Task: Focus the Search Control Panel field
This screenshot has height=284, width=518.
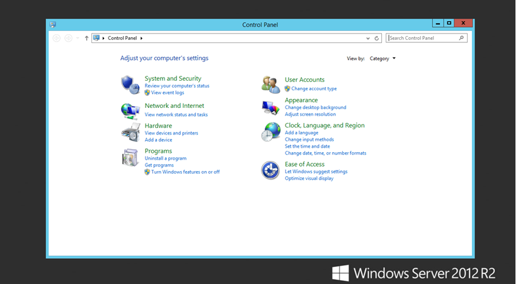Action: coord(427,38)
